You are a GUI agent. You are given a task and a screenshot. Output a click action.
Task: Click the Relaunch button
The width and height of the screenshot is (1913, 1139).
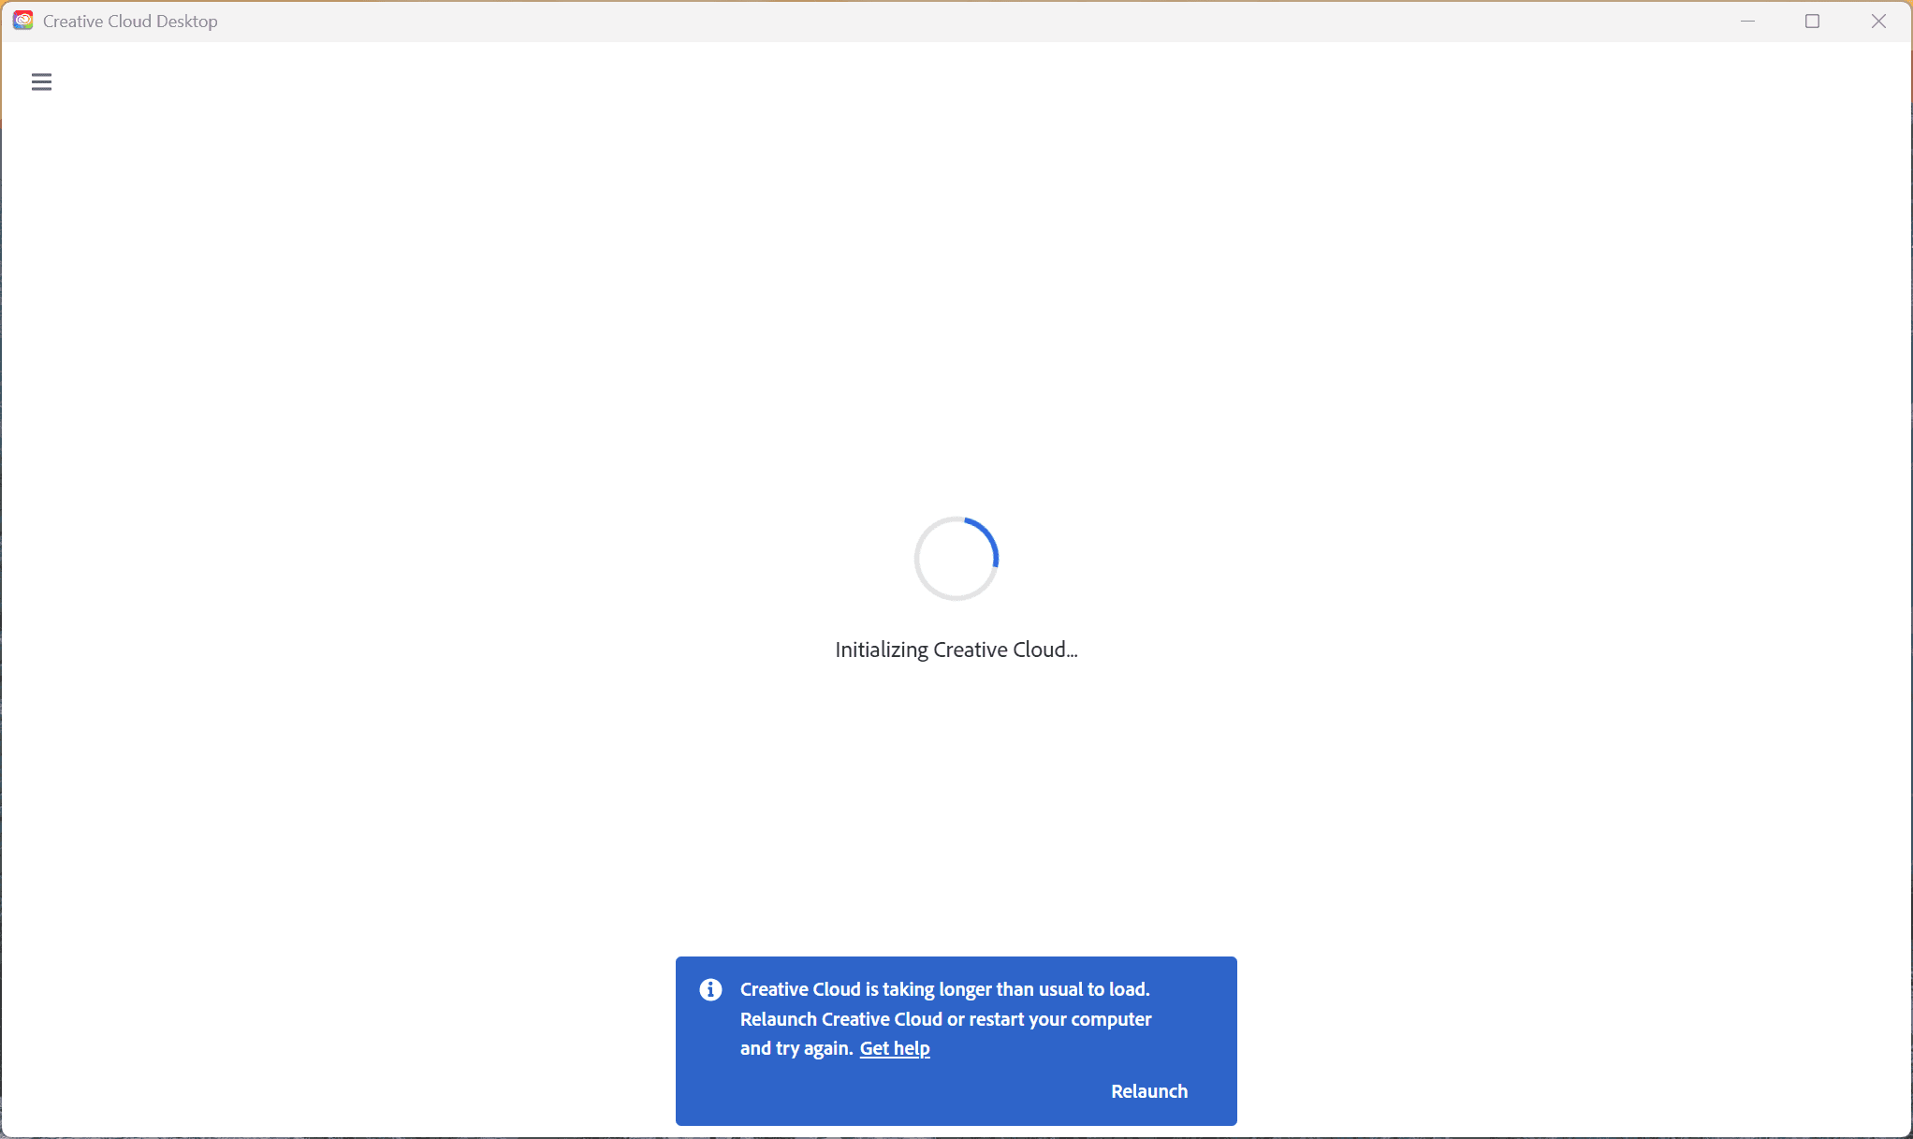1149,1091
